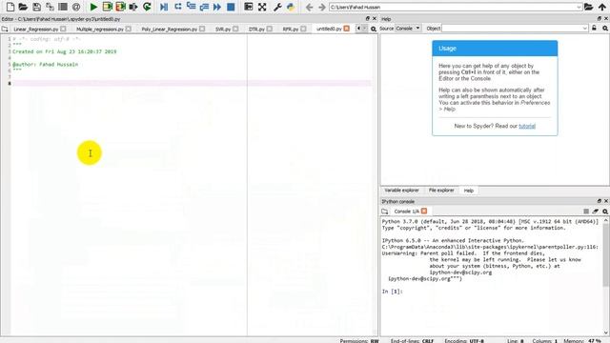This screenshot has width=610, height=343.
Task: Expand the working directory path dropdown
Action: coord(579,7)
